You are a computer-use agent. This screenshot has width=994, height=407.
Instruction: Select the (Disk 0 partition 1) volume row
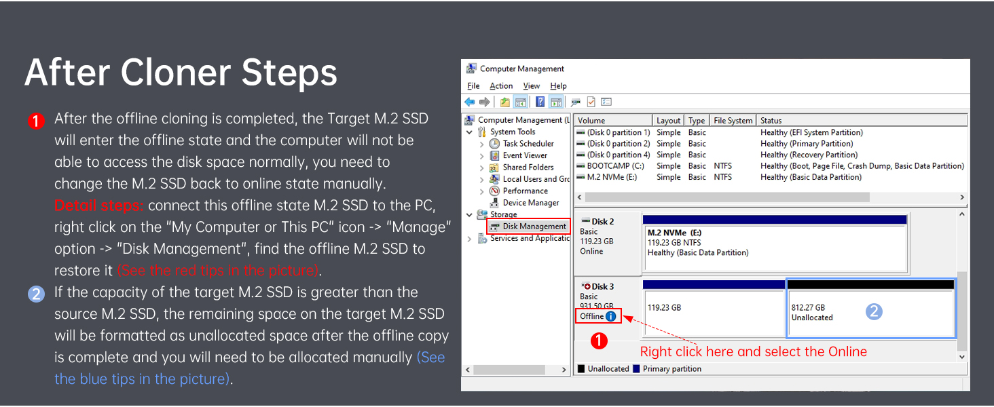coord(770,132)
